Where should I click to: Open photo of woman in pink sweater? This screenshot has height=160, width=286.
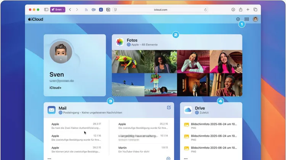click(226, 62)
